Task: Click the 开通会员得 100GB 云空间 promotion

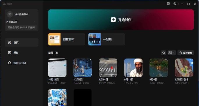Action: 21,27
